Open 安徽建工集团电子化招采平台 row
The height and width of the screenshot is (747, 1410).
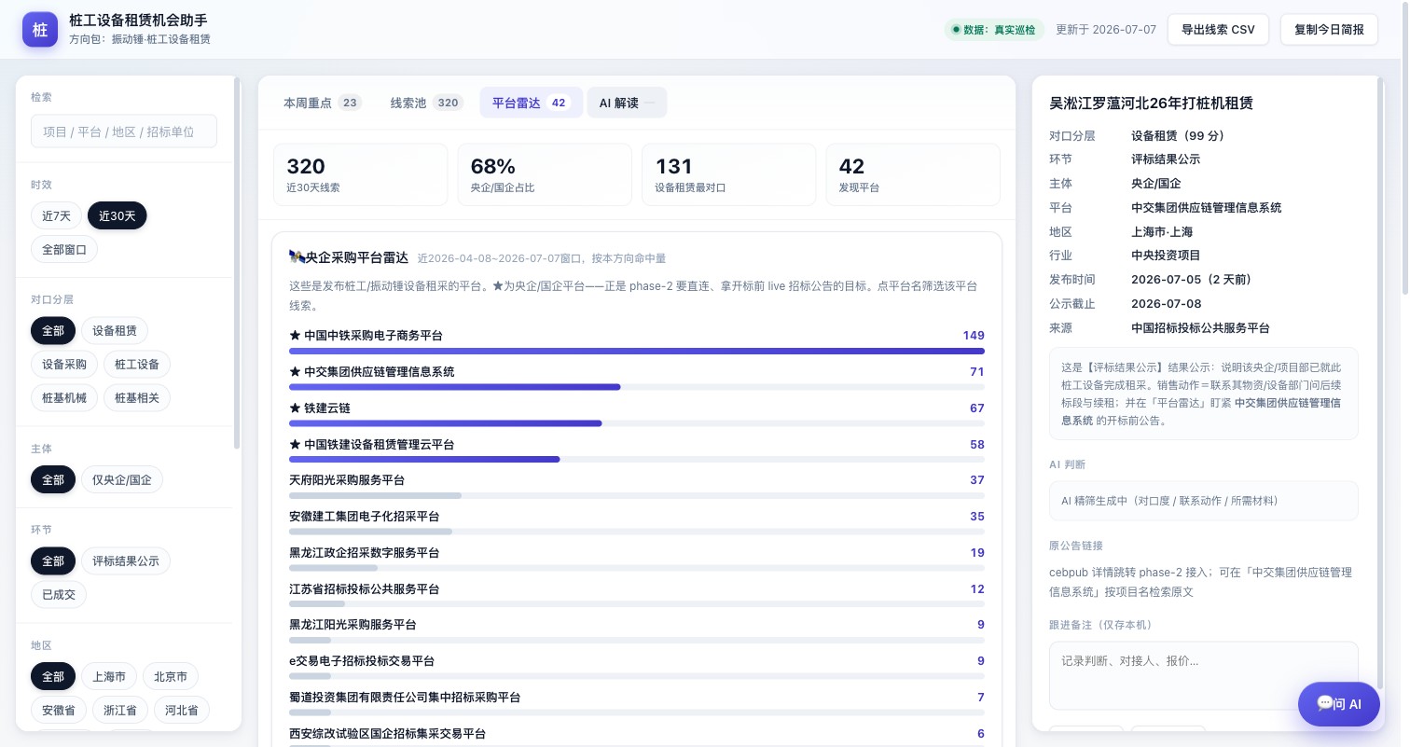tap(637, 521)
